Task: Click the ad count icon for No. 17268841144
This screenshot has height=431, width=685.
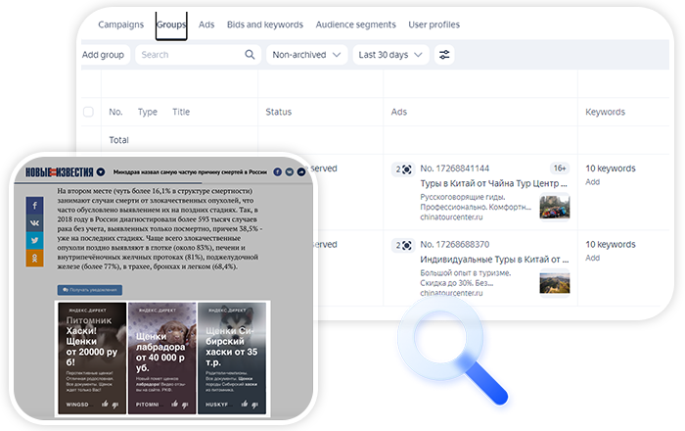Action: tap(403, 169)
